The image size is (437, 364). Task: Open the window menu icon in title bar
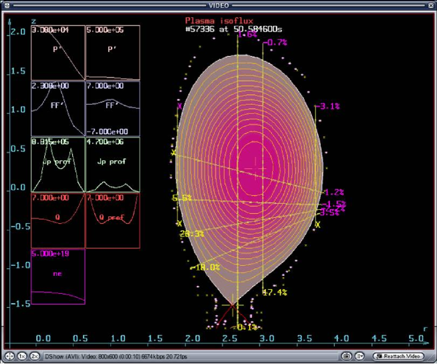(x=7, y=5)
